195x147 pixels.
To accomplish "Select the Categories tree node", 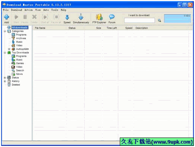I will click(x=18, y=31).
